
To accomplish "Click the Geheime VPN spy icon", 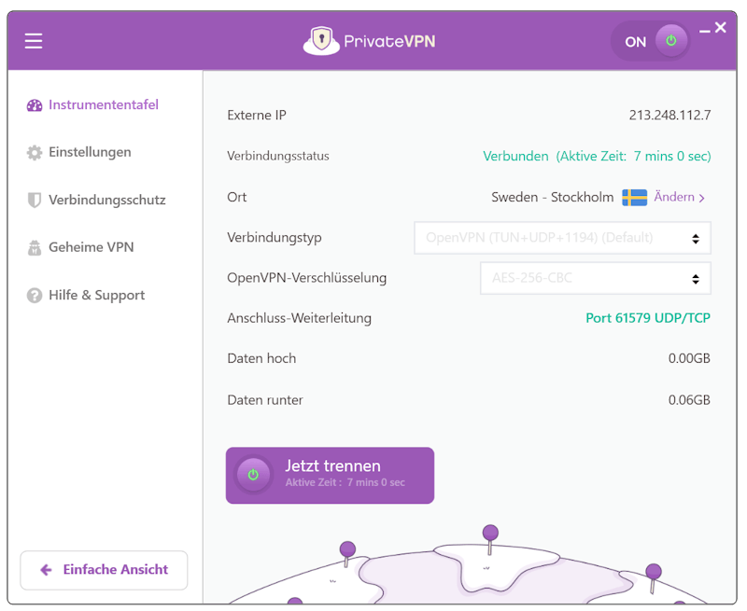I will pos(35,247).
